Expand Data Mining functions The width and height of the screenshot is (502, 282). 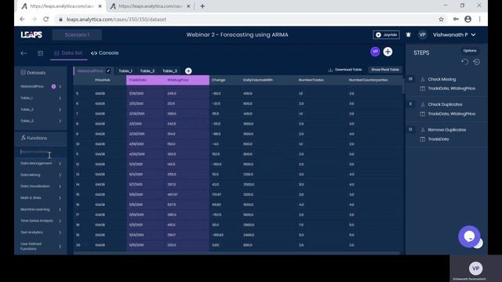coord(60,175)
